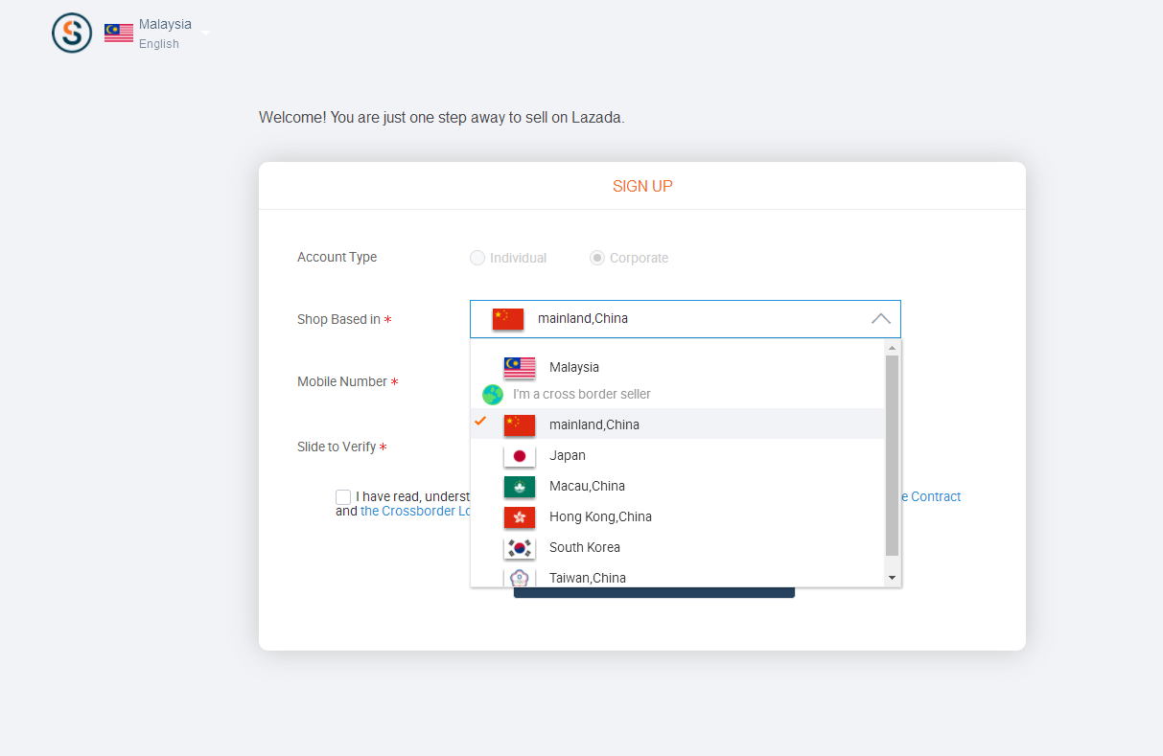1163x756 pixels.
Task: Click the dropdown list scroll up arrow
Action: pyautogui.click(x=892, y=348)
